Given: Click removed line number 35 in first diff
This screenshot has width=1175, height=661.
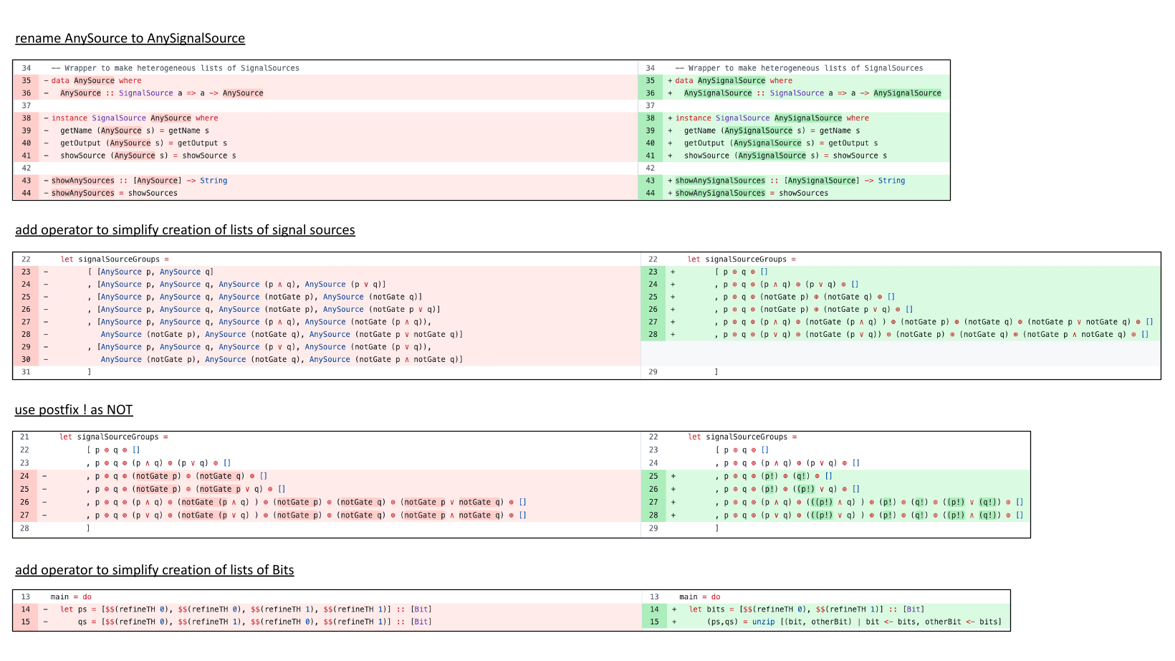Looking at the screenshot, I should pyautogui.click(x=27, y=81).
